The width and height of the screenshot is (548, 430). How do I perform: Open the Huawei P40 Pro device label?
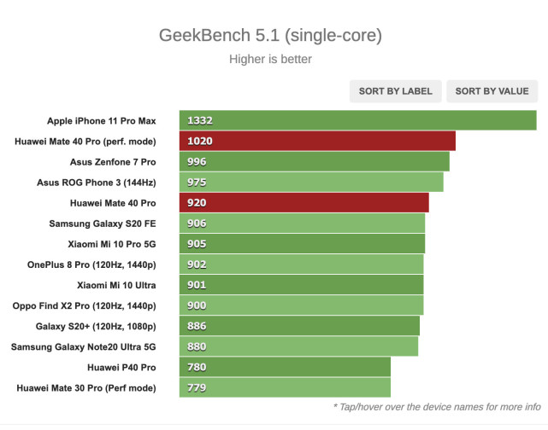(x=121, y=368)
